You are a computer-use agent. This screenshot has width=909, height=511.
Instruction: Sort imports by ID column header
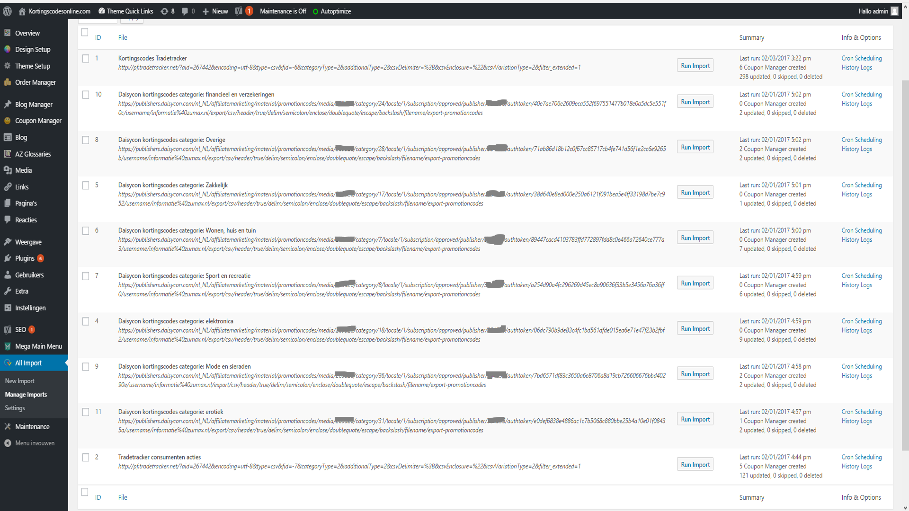pyautogui.click(x=98, y=37)
